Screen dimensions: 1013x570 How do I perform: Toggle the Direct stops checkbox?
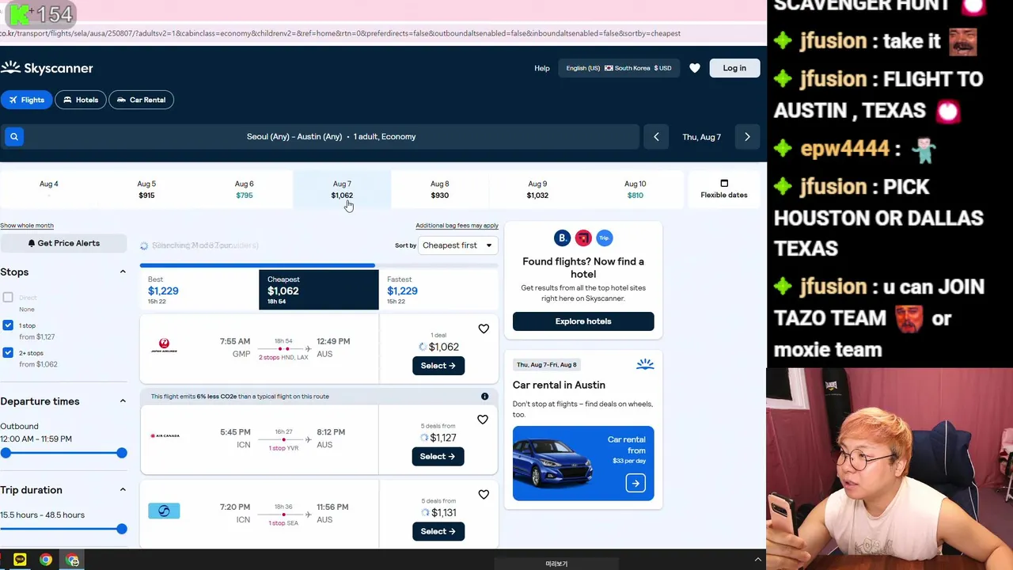(8, 298)
